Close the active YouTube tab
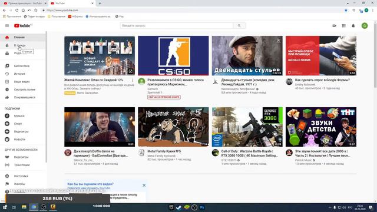The image size is (377, 212). [92, 4]
